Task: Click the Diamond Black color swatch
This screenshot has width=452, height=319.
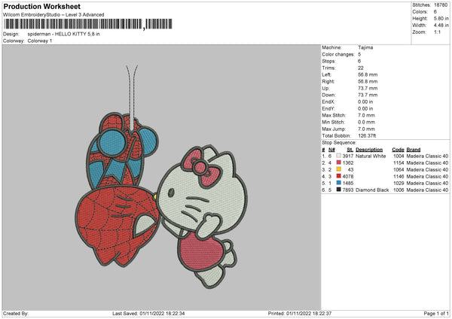Action: tap(338, 190)
